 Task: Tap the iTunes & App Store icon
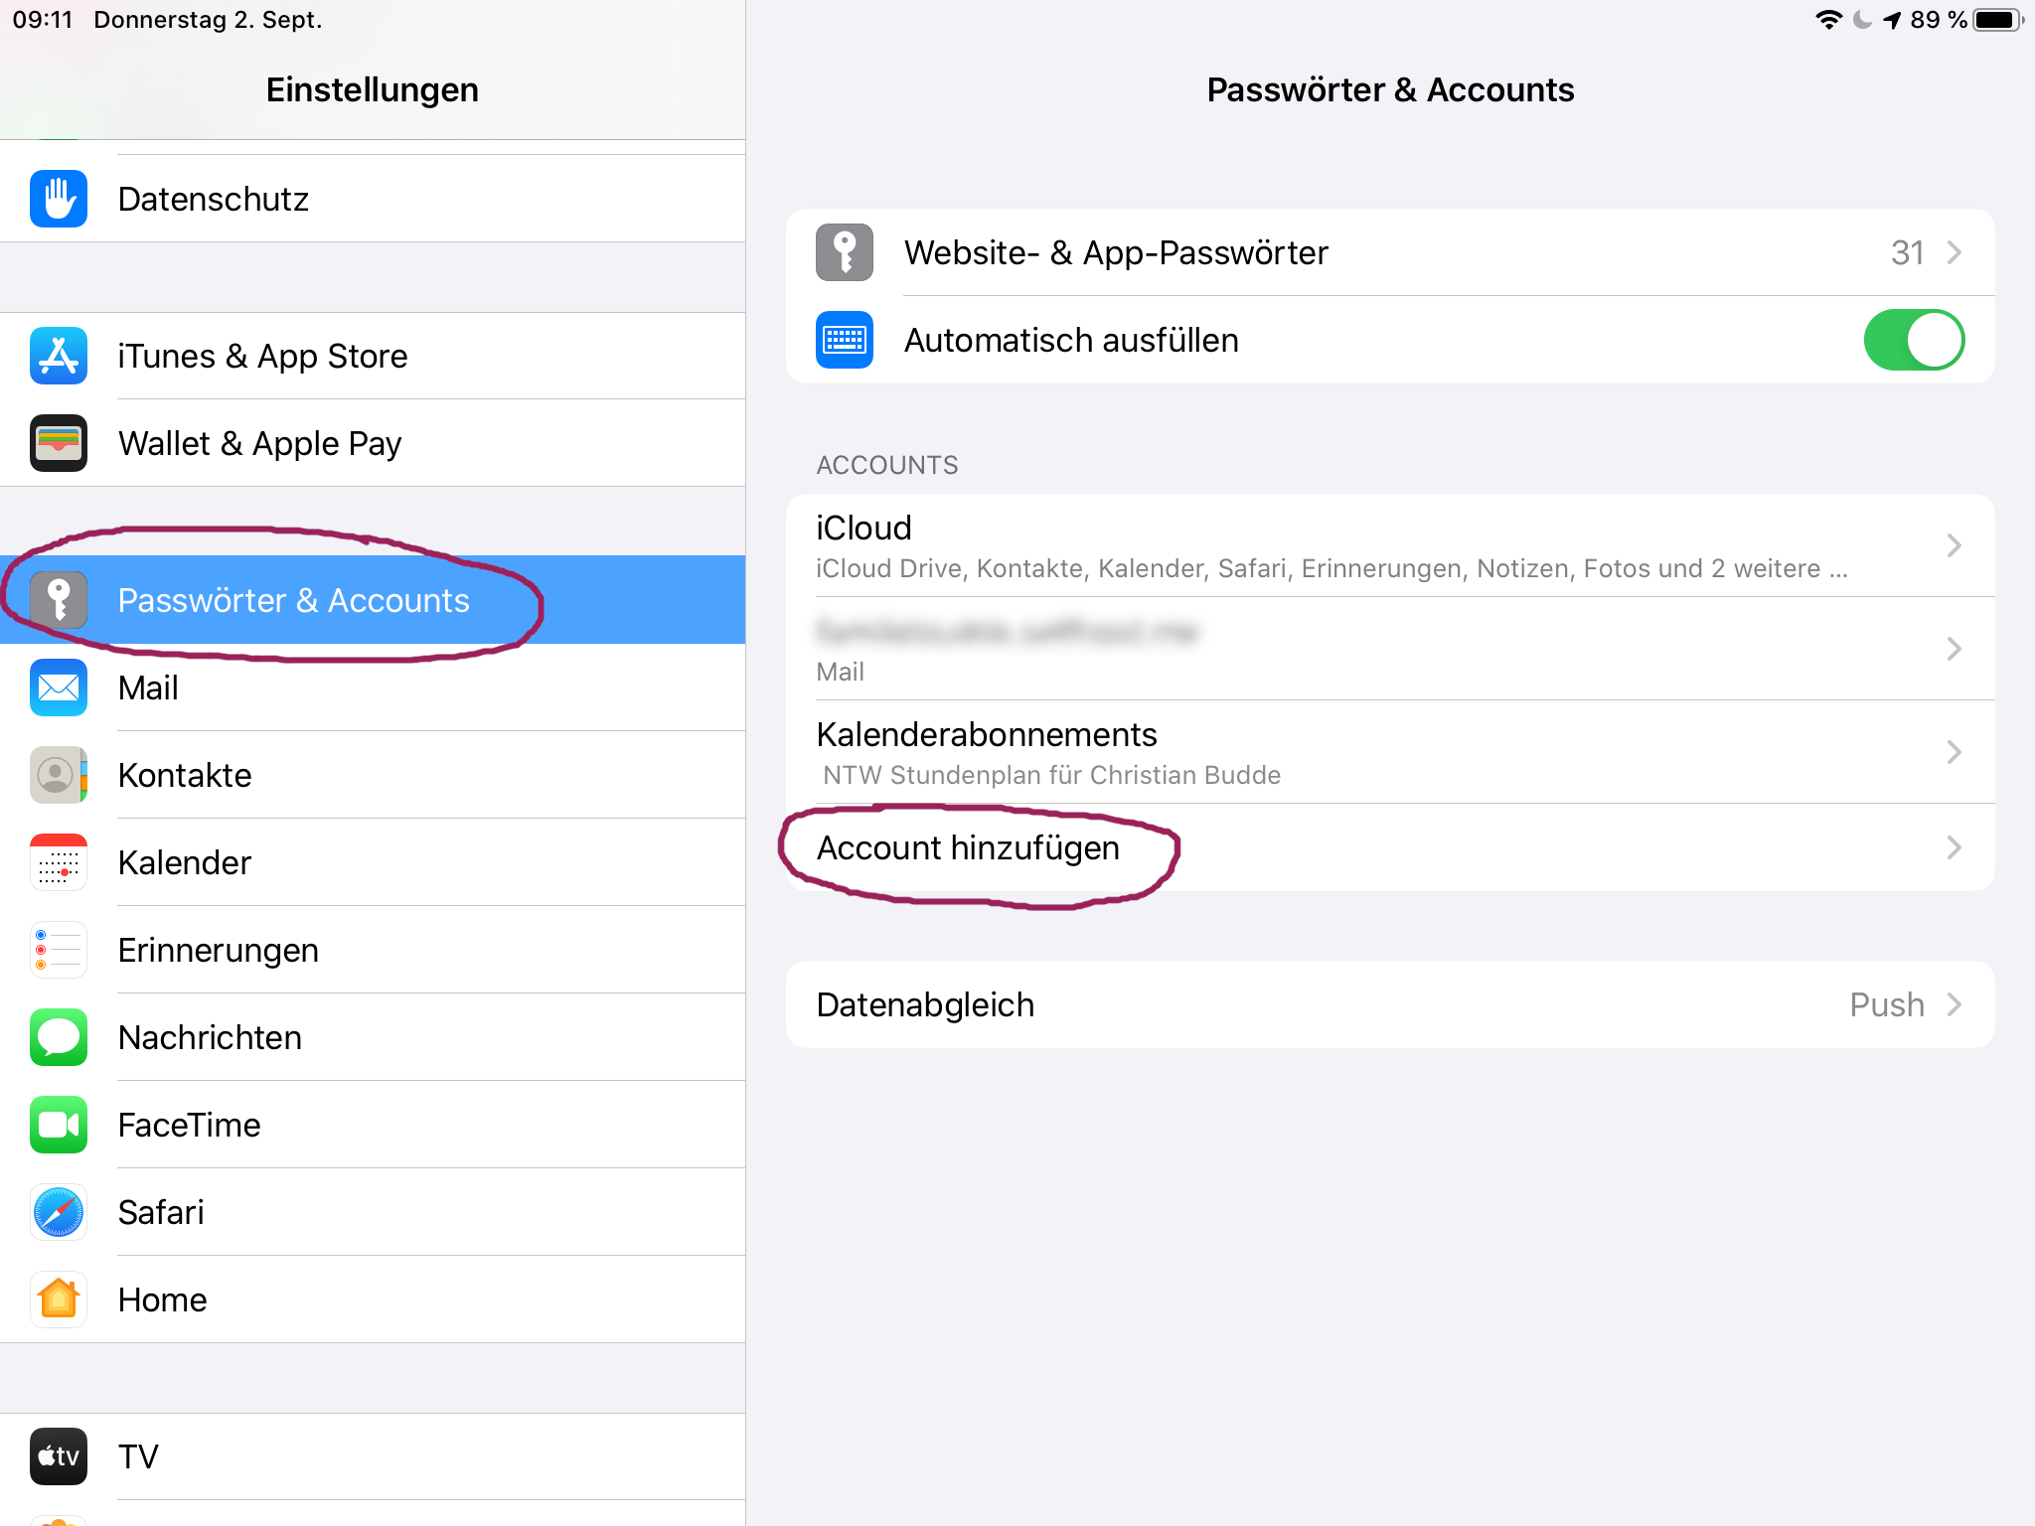tap(59, 356)
